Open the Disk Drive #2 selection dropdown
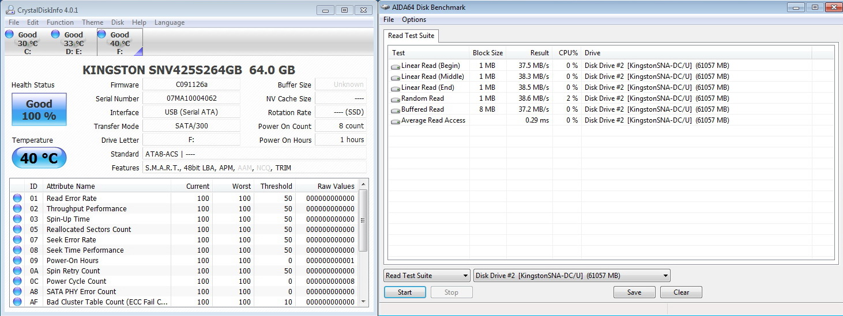Viewport: 843px width, 316px height. point(572,275)
